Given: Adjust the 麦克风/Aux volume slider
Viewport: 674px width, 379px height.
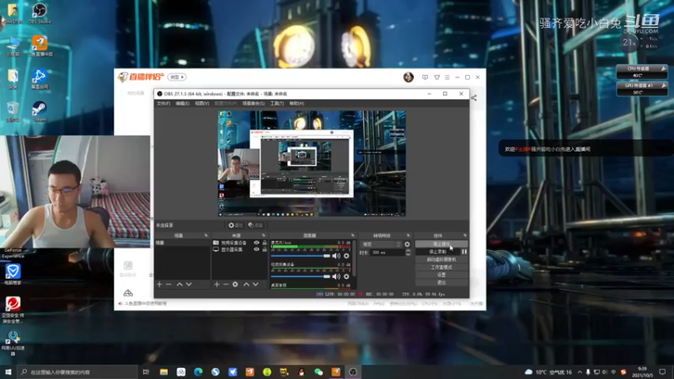Looking at the screenshot, I should 301,256.
